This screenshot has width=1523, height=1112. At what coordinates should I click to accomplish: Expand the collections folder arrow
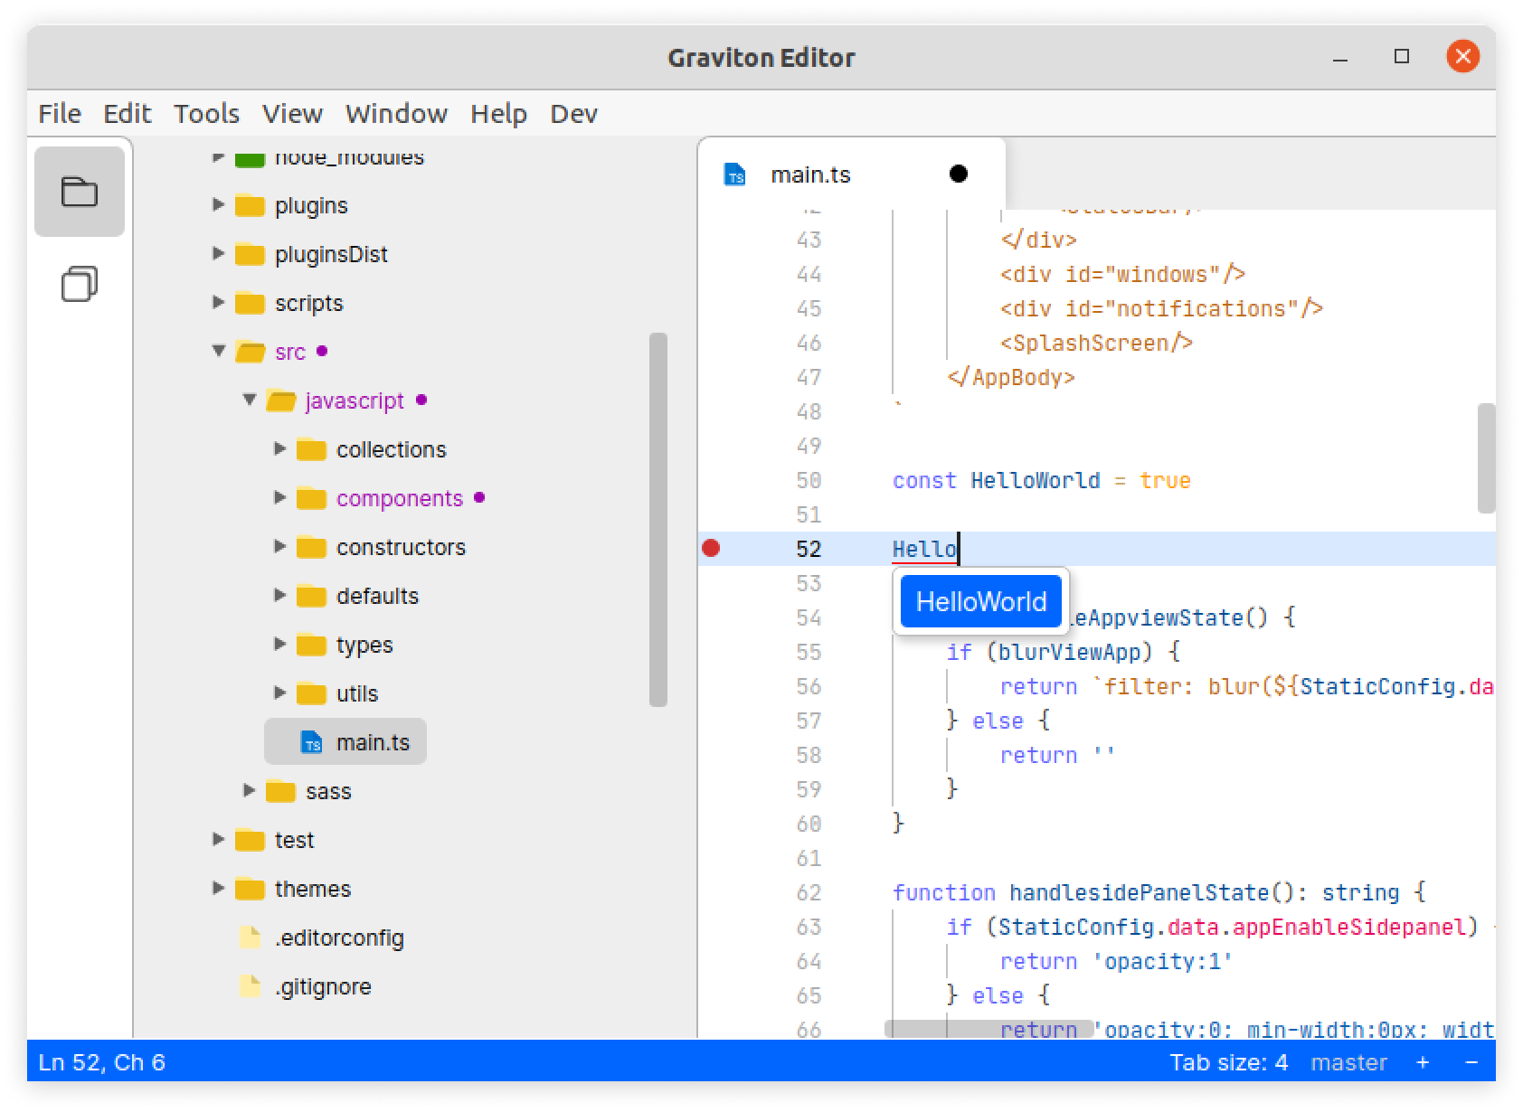(279, 449)
